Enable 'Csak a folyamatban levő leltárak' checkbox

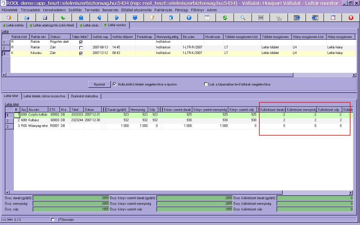click(206, 84)
